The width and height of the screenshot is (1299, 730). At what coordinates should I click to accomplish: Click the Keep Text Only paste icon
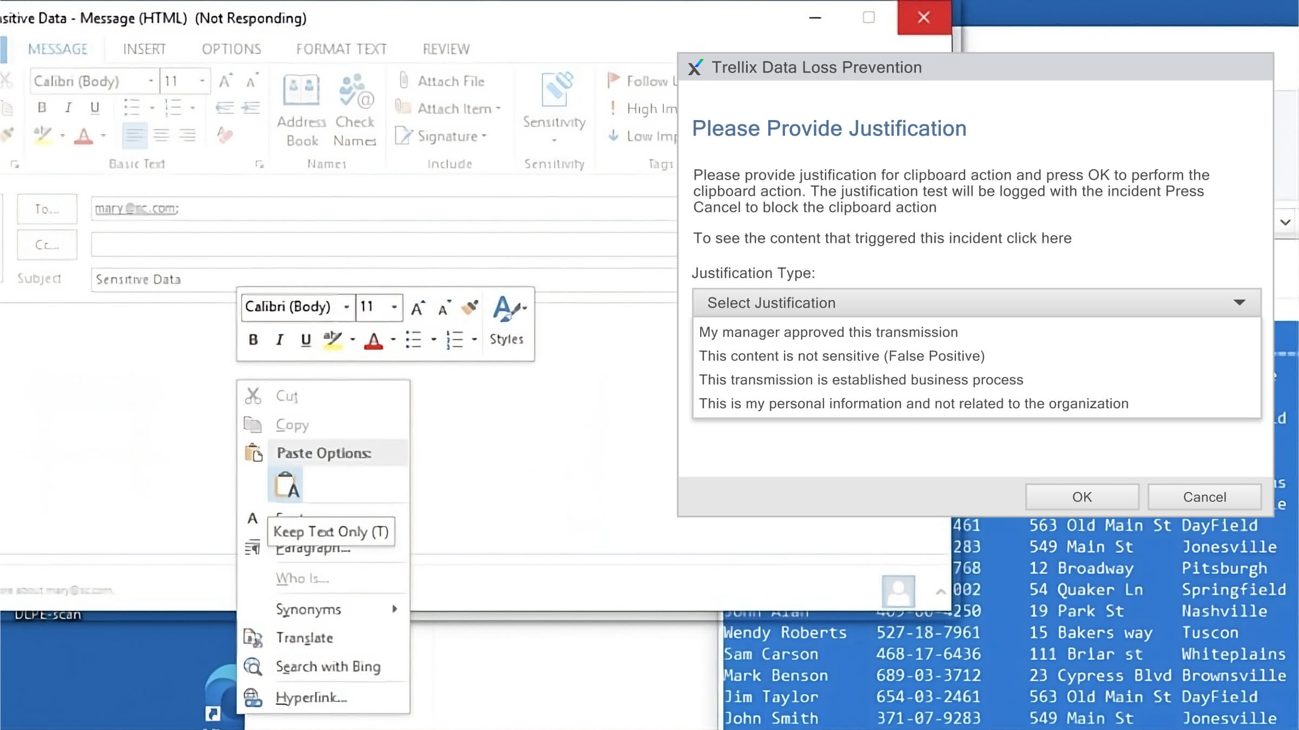point(286,485)
